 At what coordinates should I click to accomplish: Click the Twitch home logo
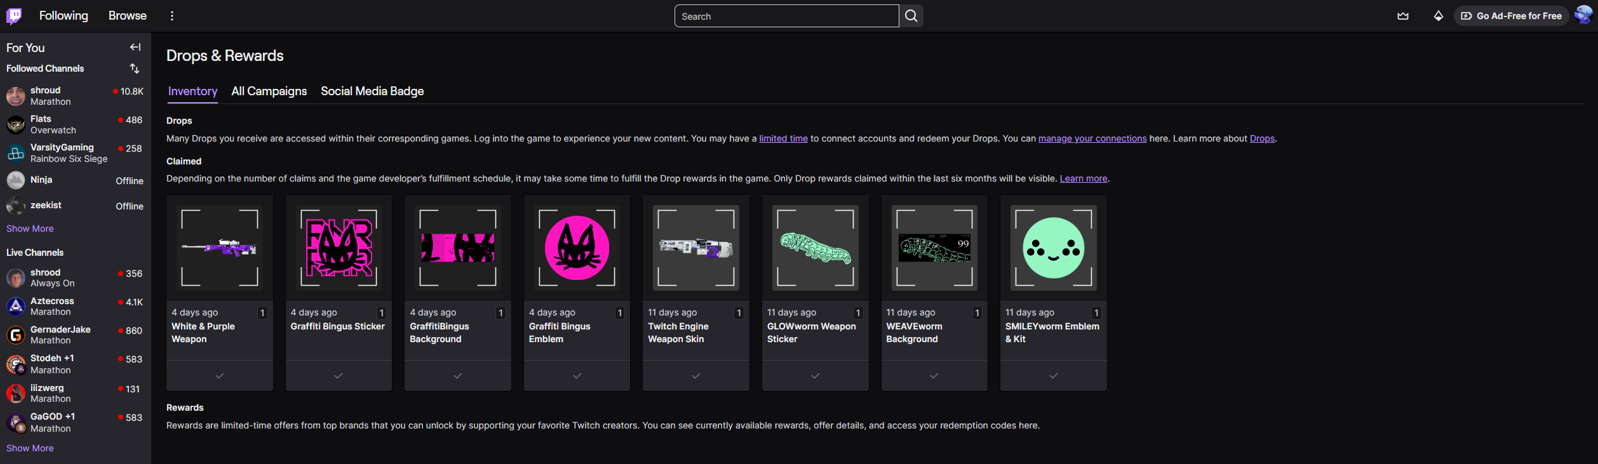tap(14, 16)
